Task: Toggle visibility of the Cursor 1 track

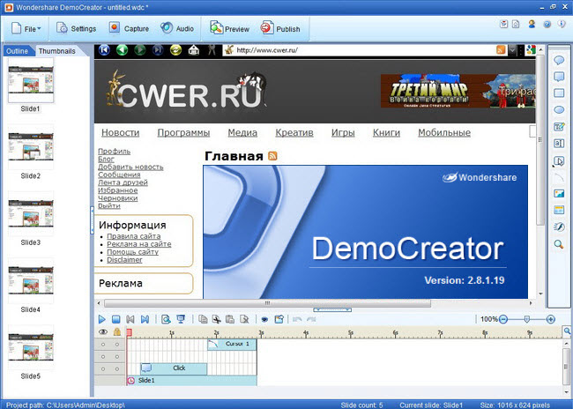Action: 105,344
